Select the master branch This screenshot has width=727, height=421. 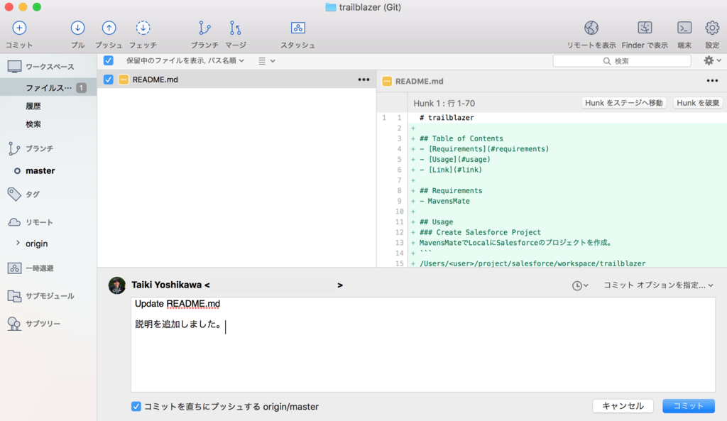point(40,170)
